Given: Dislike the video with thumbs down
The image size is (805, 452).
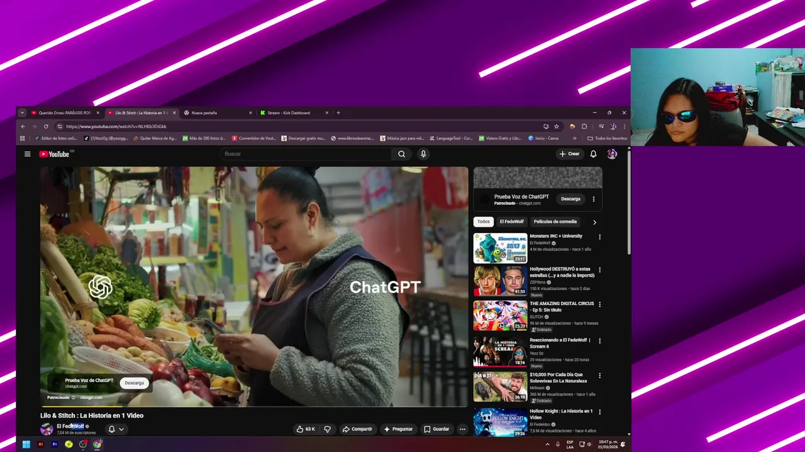Looking at the screenshot, I should point(327,429).
